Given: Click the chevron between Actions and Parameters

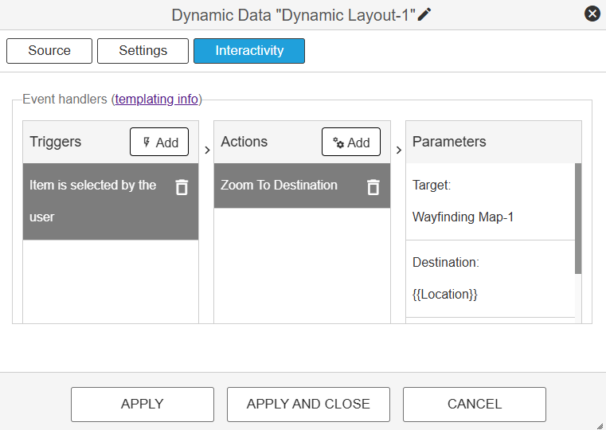Looking at the screenshot, I should (399, 150).
